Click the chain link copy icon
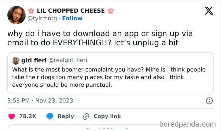This screenshot has height=131, width=221. coord(86,116)
